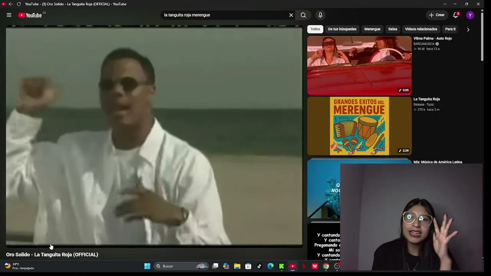Screen dimensions: 491x276
Task: Start voice search with the microphone
Action: tap(320, 15)
